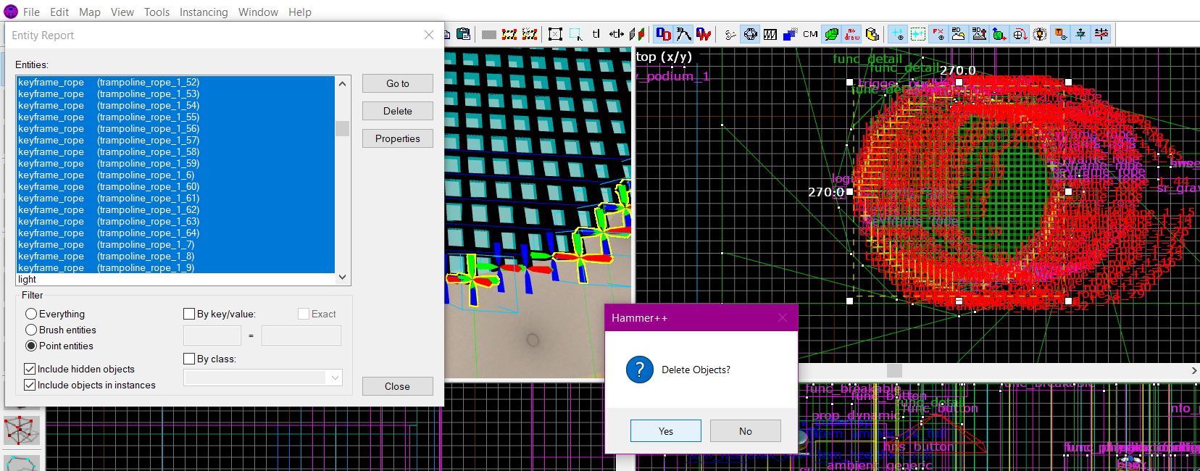Toggle the green leaf detail icon
1200x471 pixels.
click(831, 34)
